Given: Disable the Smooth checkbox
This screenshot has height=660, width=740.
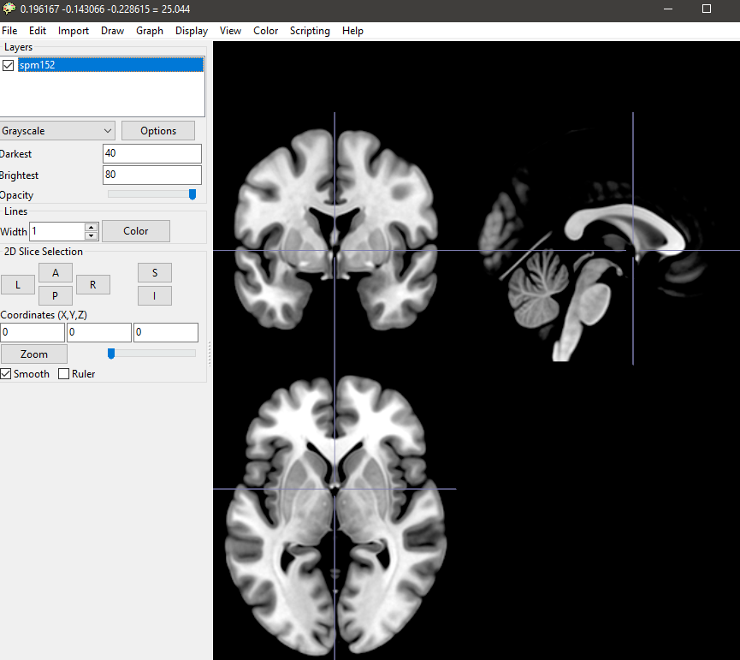Looking at the screenshot, I should tap(6, 374).
